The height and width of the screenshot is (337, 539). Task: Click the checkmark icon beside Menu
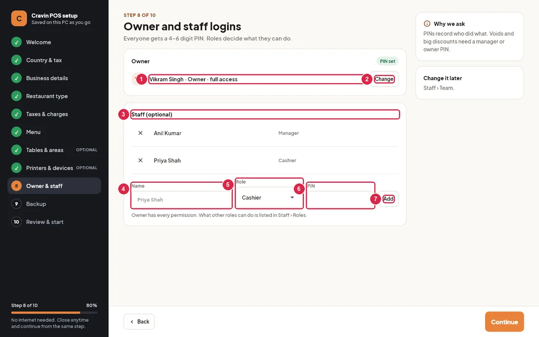tap(16, 132)
